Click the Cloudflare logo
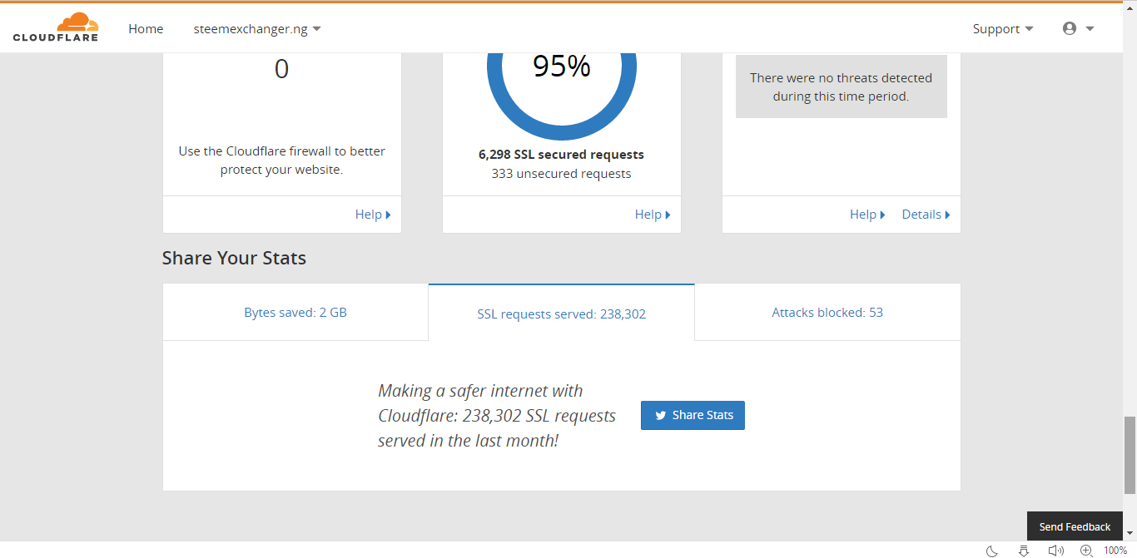 click(x=56, y=27)
